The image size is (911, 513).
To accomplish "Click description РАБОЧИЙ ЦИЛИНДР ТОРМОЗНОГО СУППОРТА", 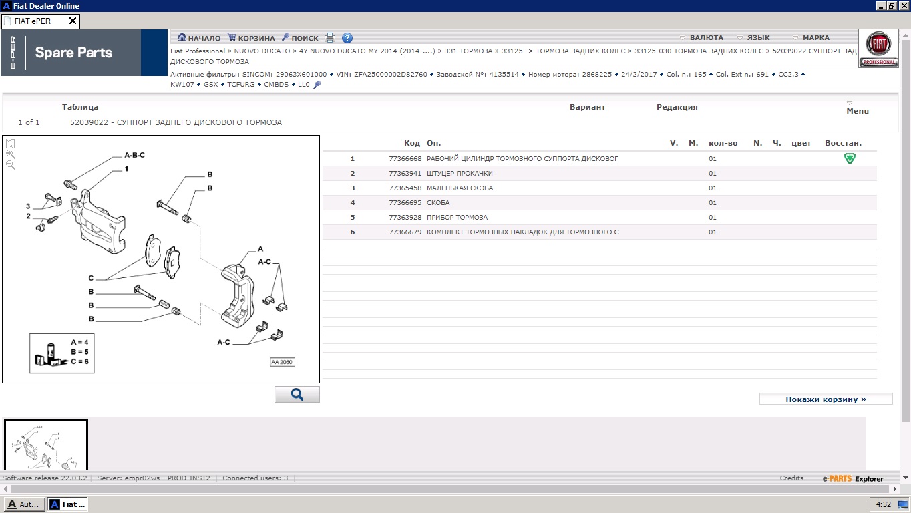I will pos(522,159).
